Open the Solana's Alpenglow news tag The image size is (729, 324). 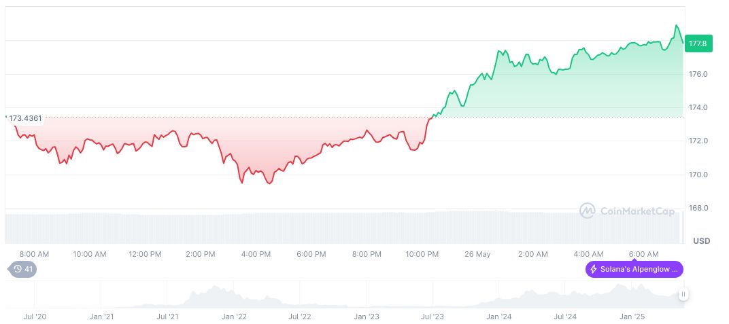634,269
